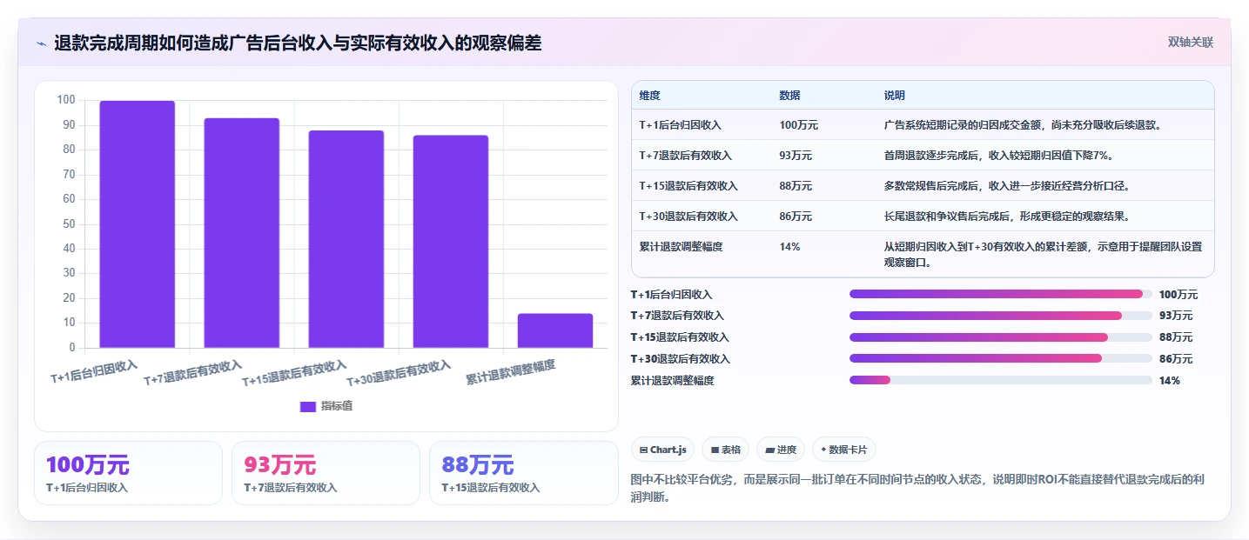Click the Chart.js chip icon
The image size is (1249, 540).
pos(643,450)
